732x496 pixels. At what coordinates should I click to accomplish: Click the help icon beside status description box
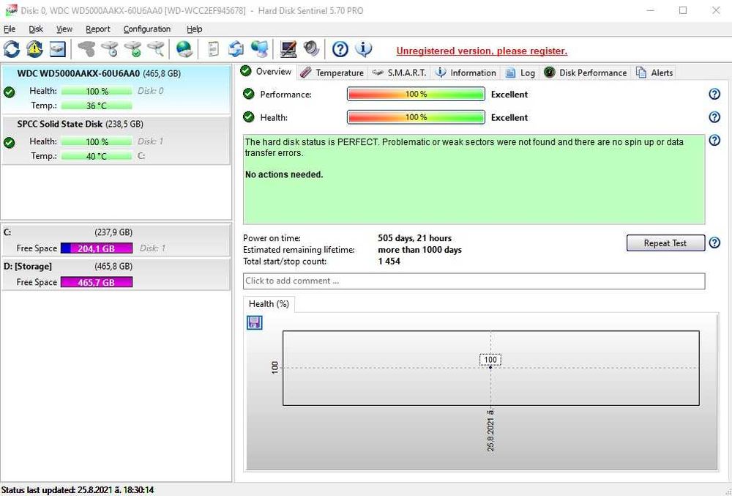(x=714, y=140)
